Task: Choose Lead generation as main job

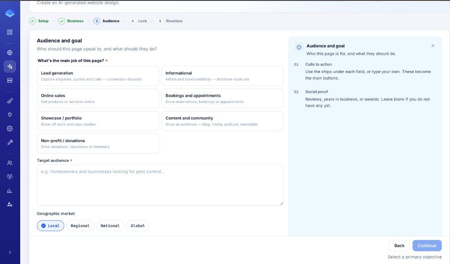Action: [98, 76]
